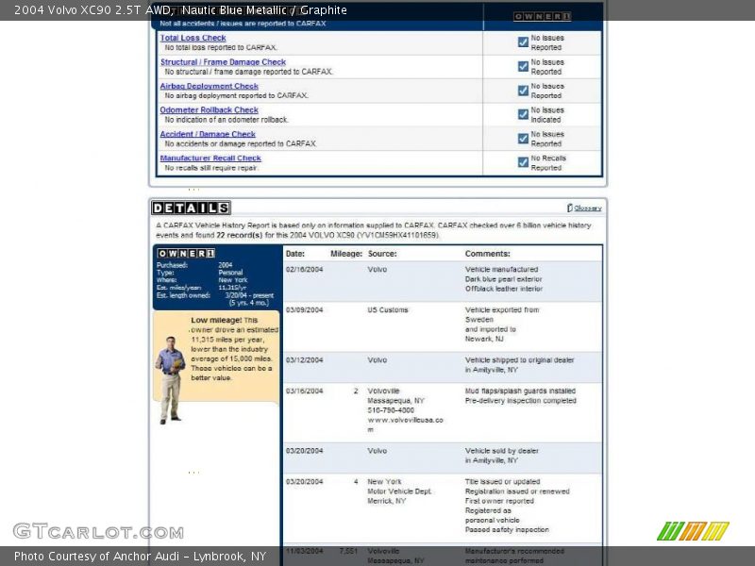Click the US Customs source entry
The image size is (755, 566).
(x=388, y=310)
